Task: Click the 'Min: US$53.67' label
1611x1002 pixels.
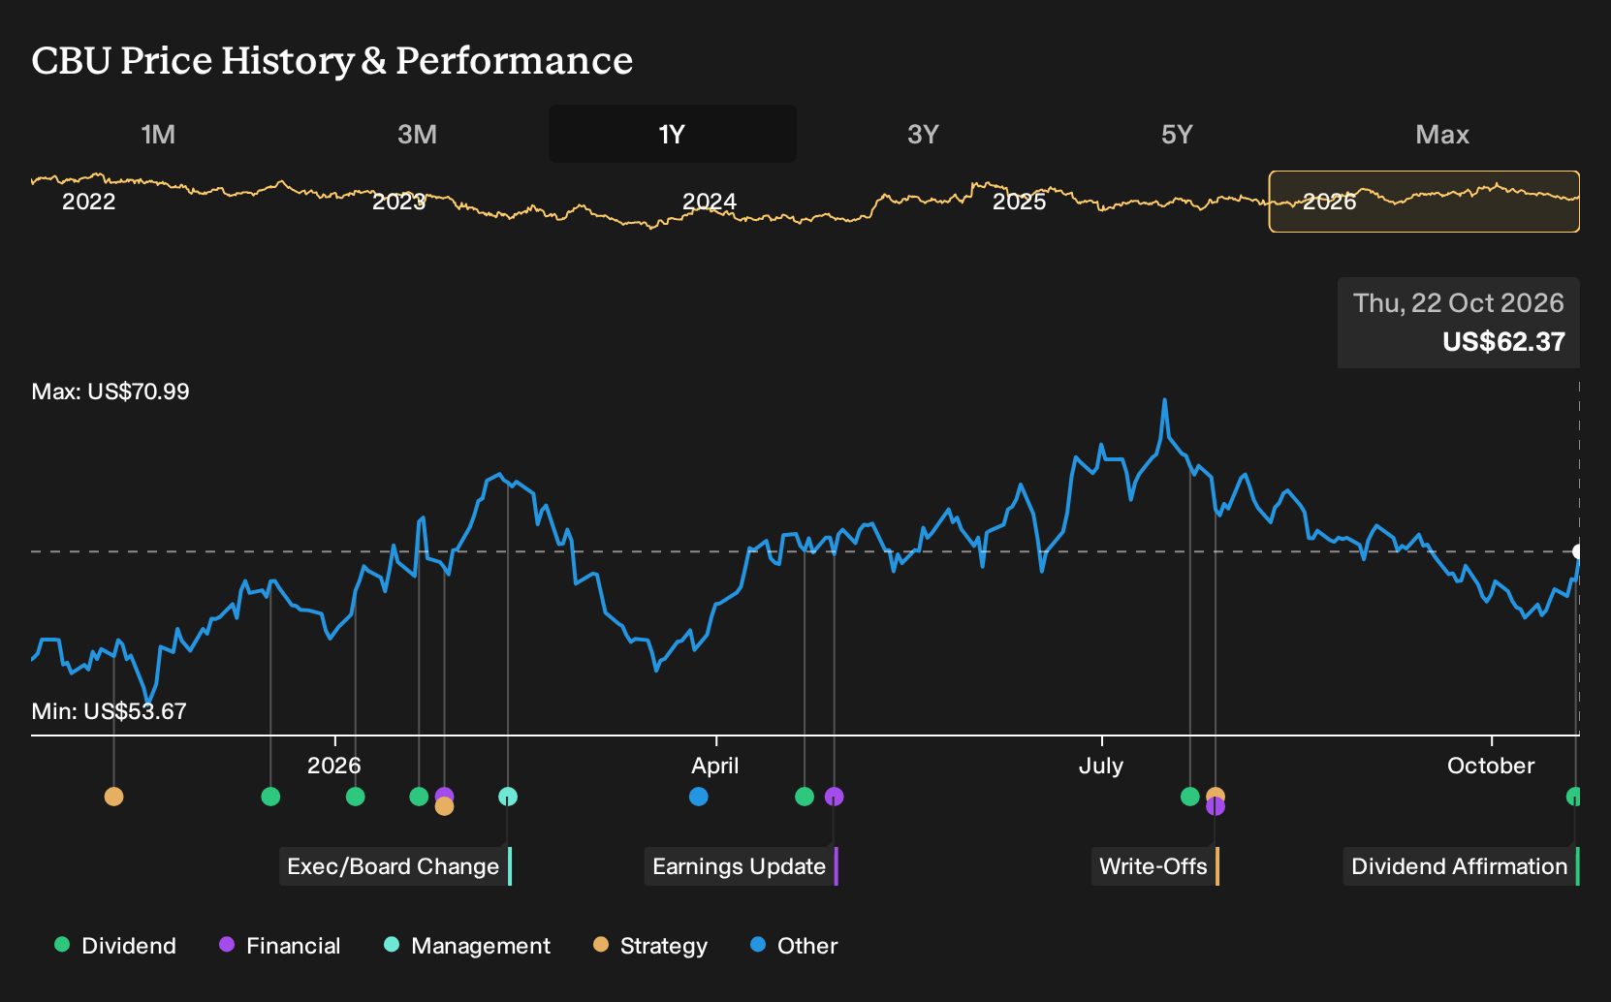Action: pos(109,711)
